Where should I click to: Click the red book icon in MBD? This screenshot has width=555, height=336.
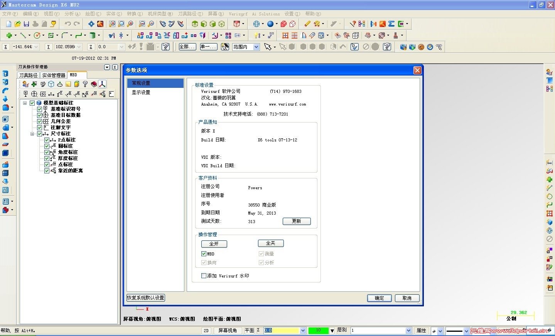(94, 84)
